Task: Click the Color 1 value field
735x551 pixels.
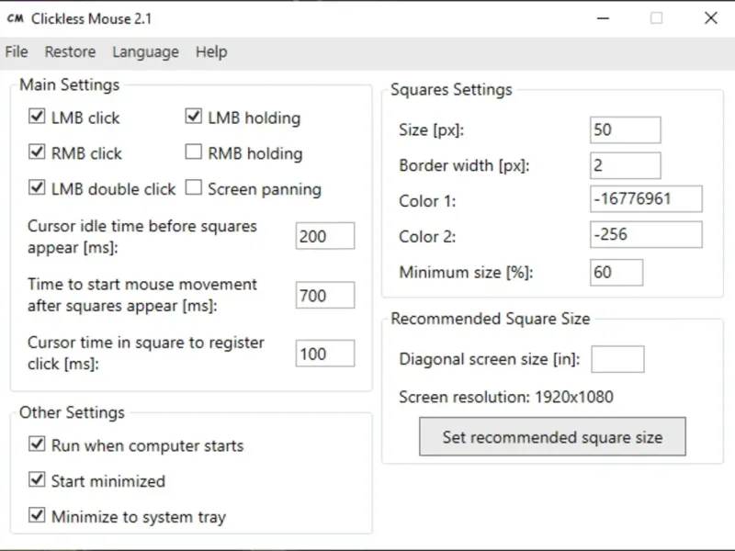Action: pyautogui.click(x=646, y=199)
